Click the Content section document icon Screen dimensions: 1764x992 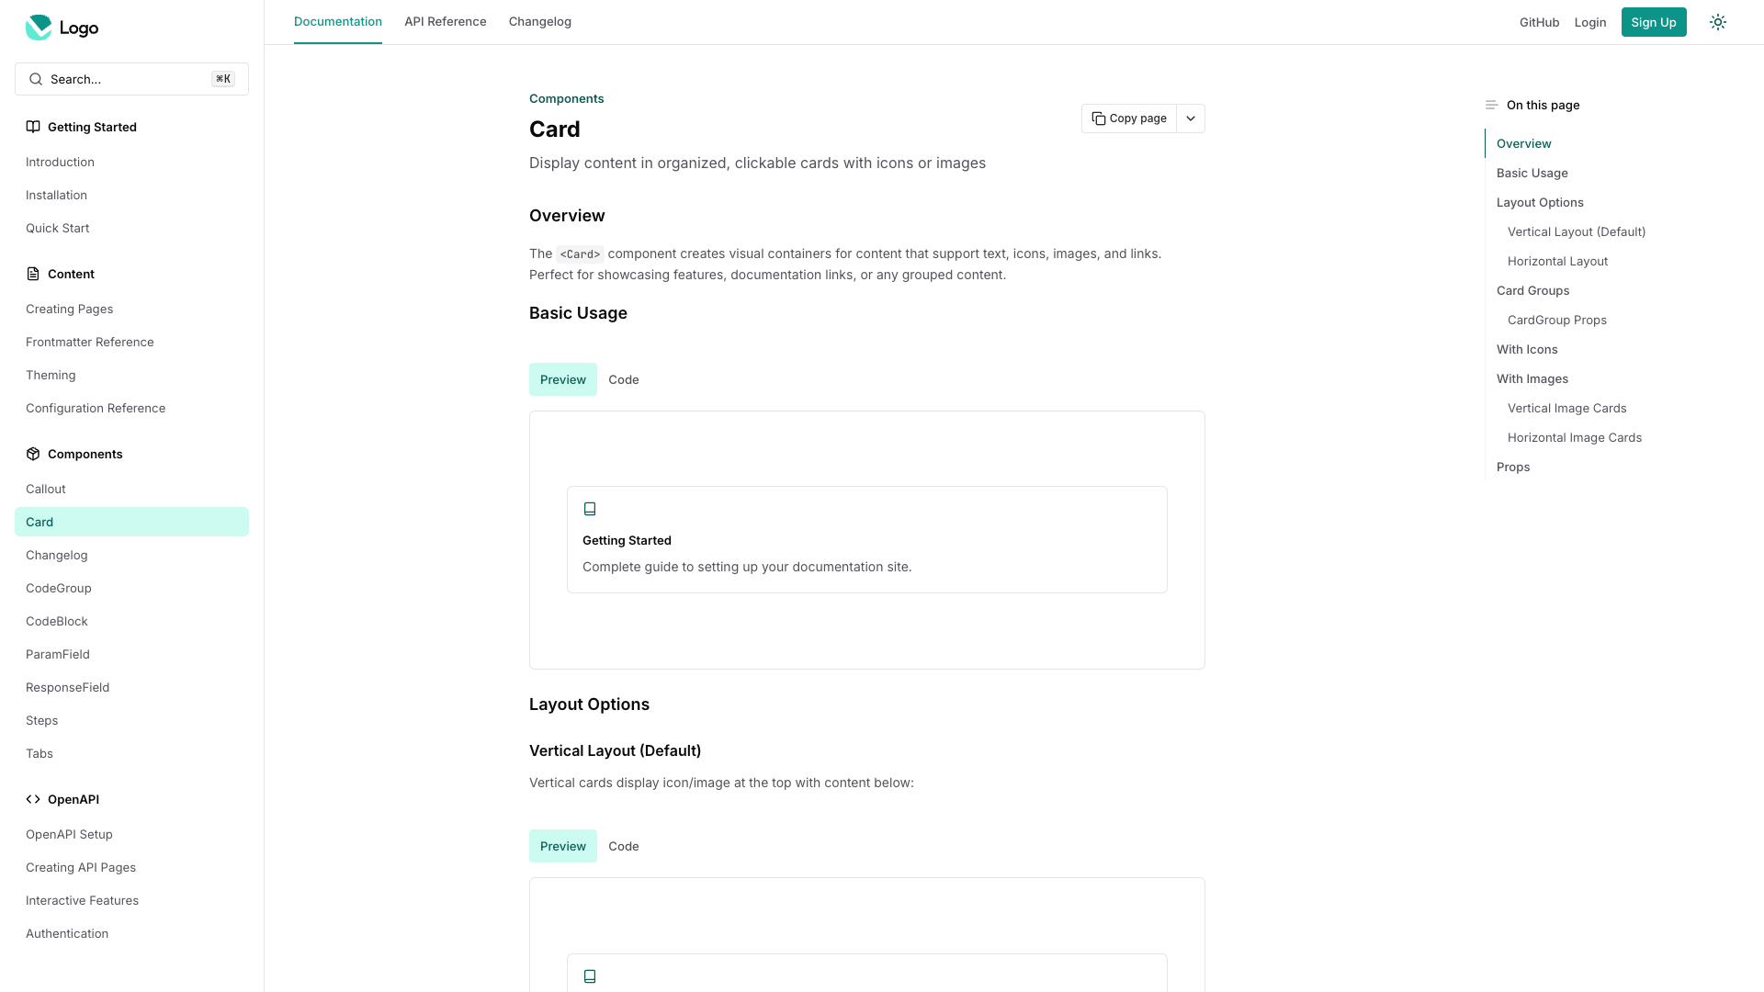(33, 274)
